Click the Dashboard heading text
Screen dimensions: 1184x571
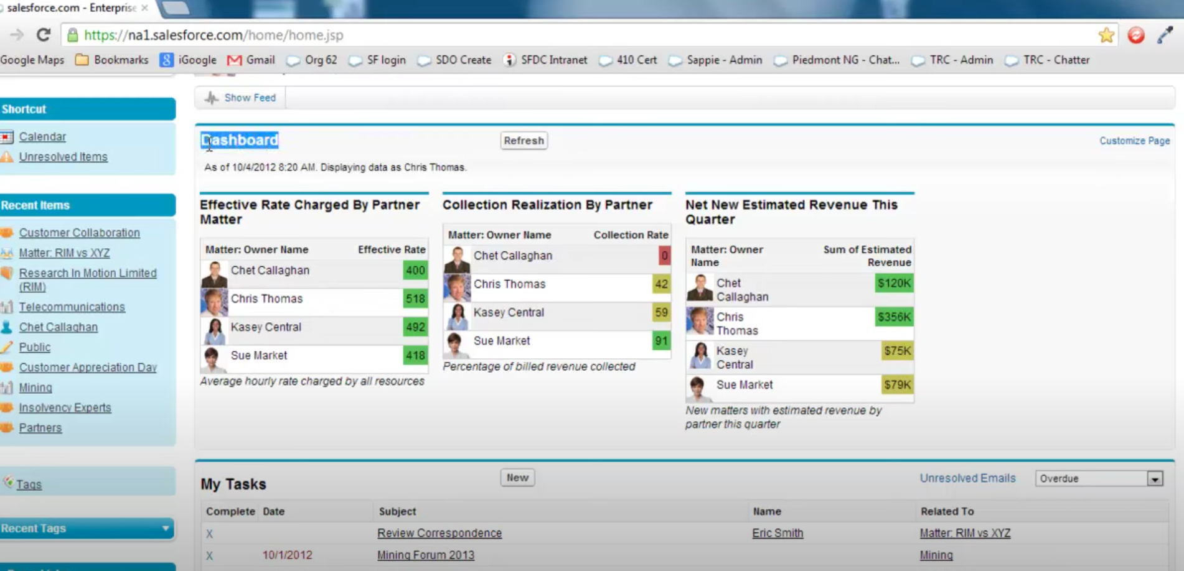click(x=240, y=140)
